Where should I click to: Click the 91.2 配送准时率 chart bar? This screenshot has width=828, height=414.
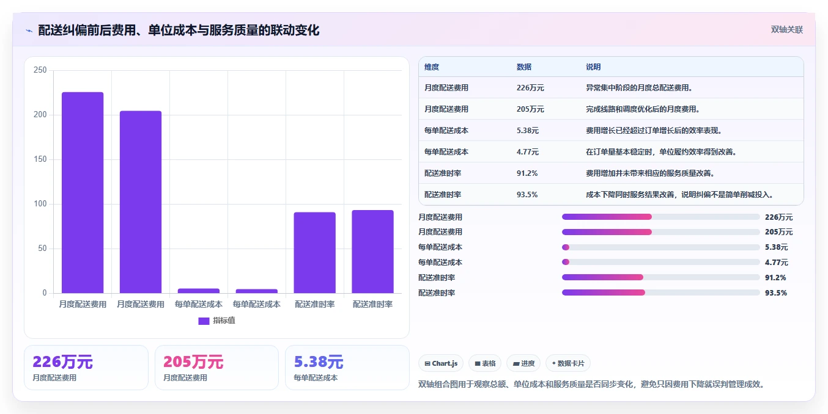(x=314, y=253)
